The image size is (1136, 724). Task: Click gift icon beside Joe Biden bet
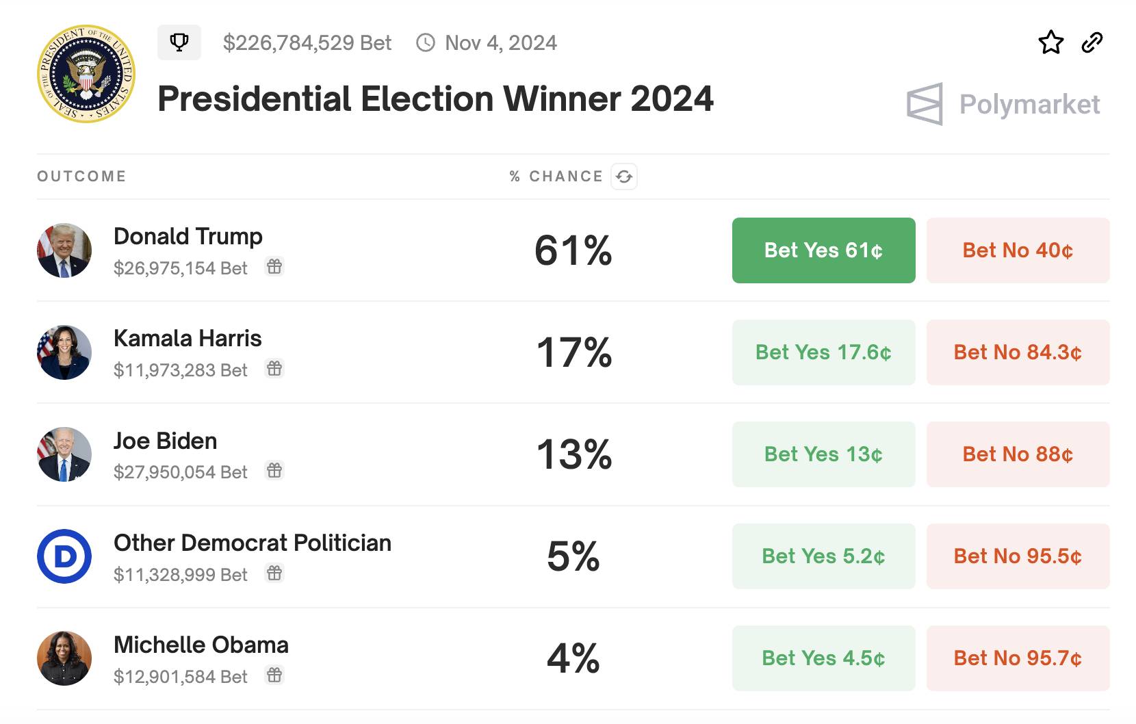point(274,471)
